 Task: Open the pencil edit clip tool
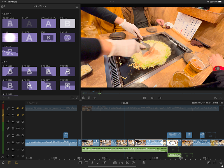coord(98,163)
